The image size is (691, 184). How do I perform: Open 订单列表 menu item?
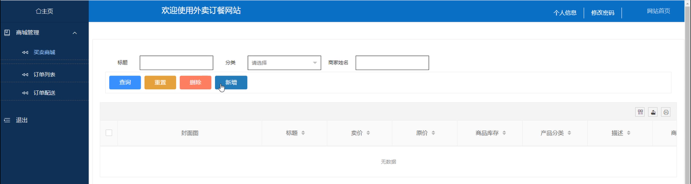(x=45, y=75)
